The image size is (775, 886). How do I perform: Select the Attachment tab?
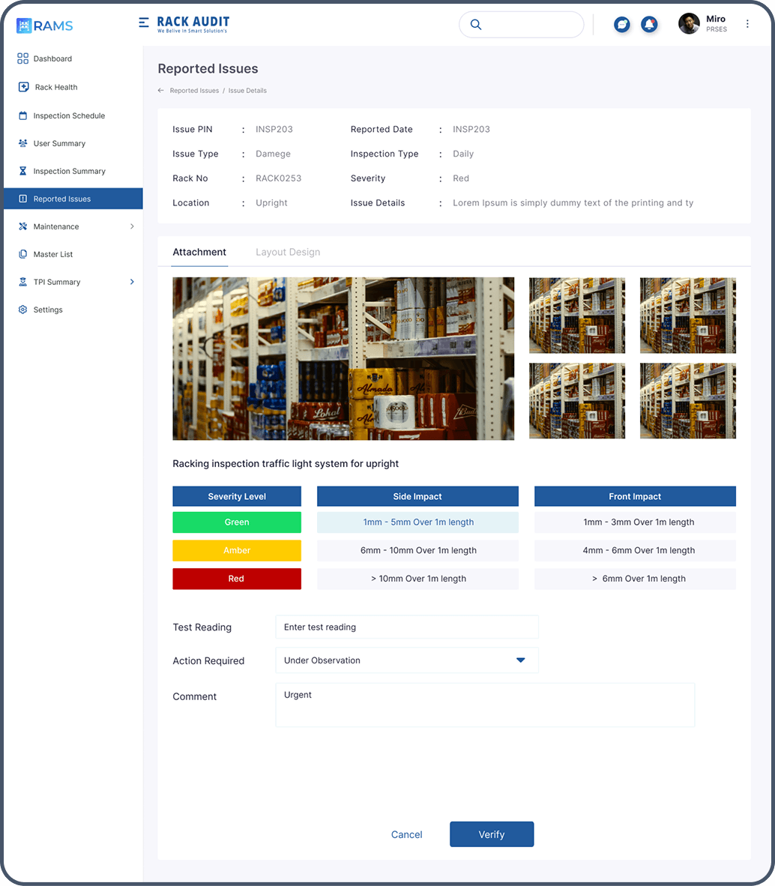199,252
